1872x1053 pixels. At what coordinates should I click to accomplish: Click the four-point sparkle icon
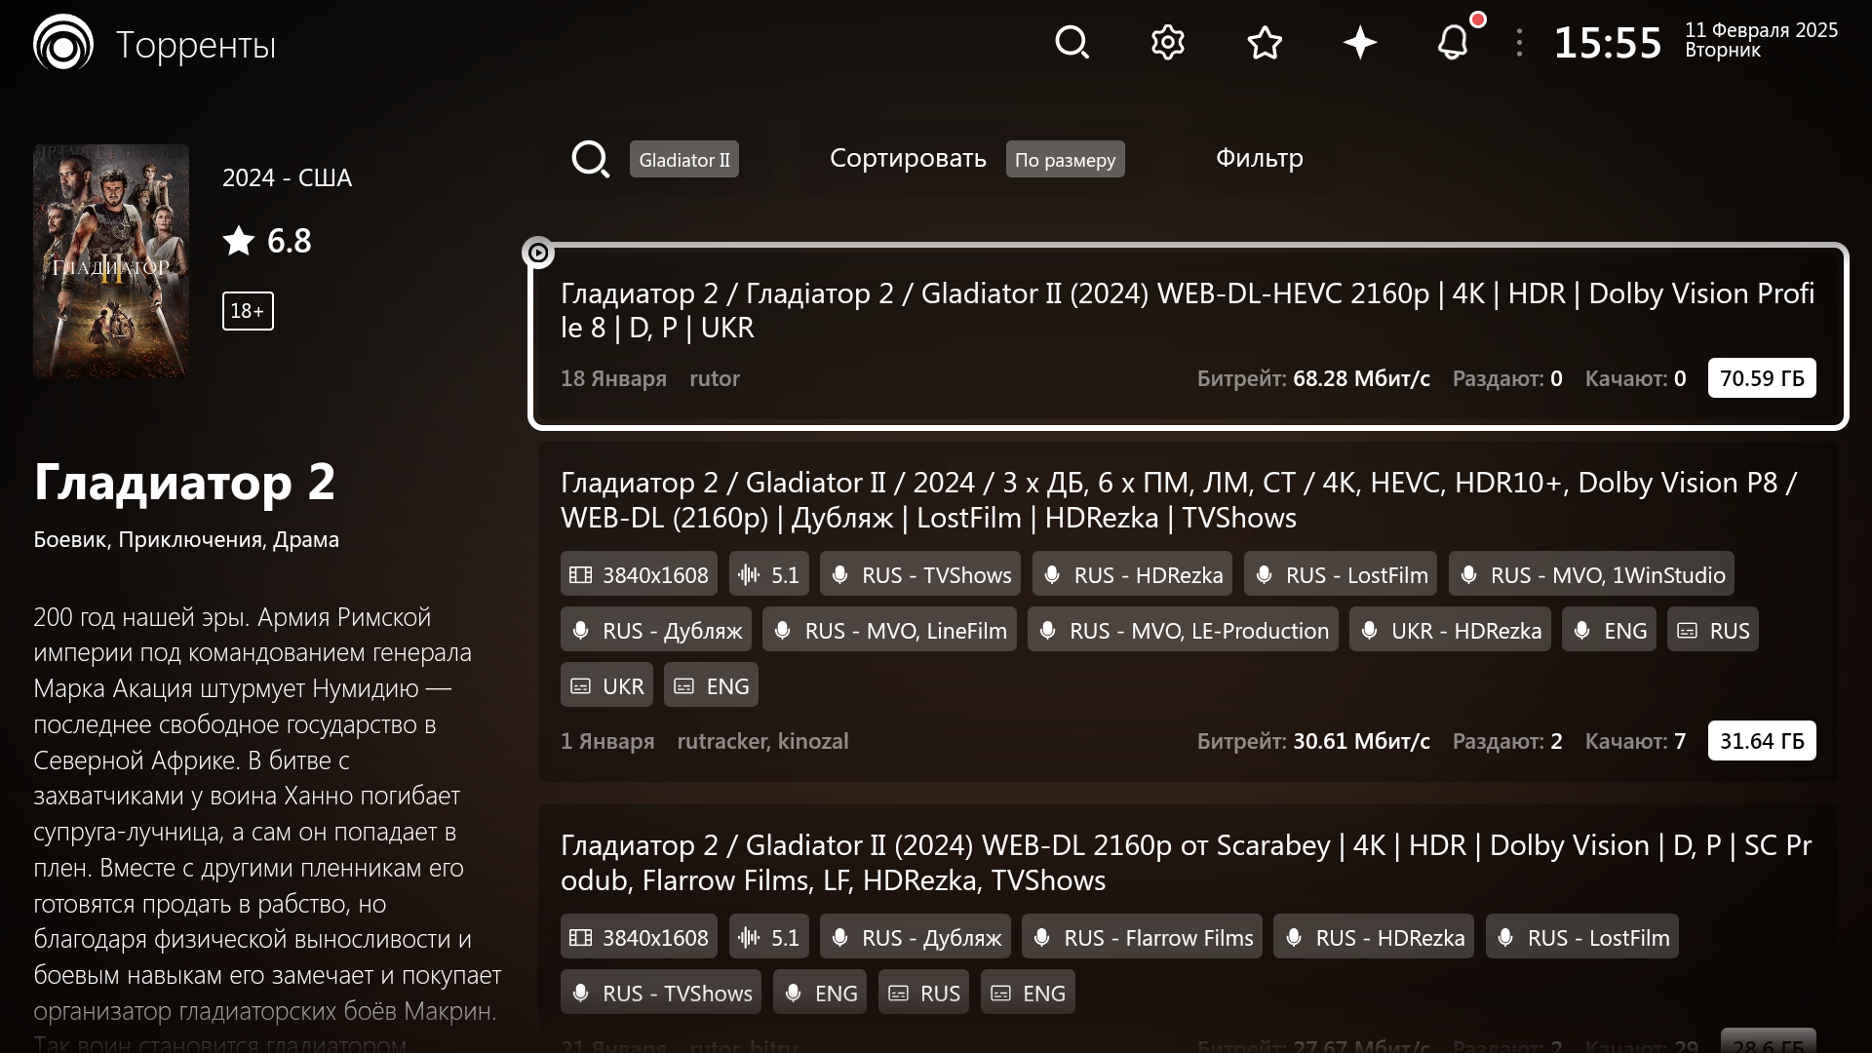pos(1359,43)
